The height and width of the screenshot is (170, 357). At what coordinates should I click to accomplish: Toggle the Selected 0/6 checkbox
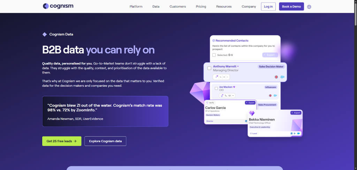[214, 55]
